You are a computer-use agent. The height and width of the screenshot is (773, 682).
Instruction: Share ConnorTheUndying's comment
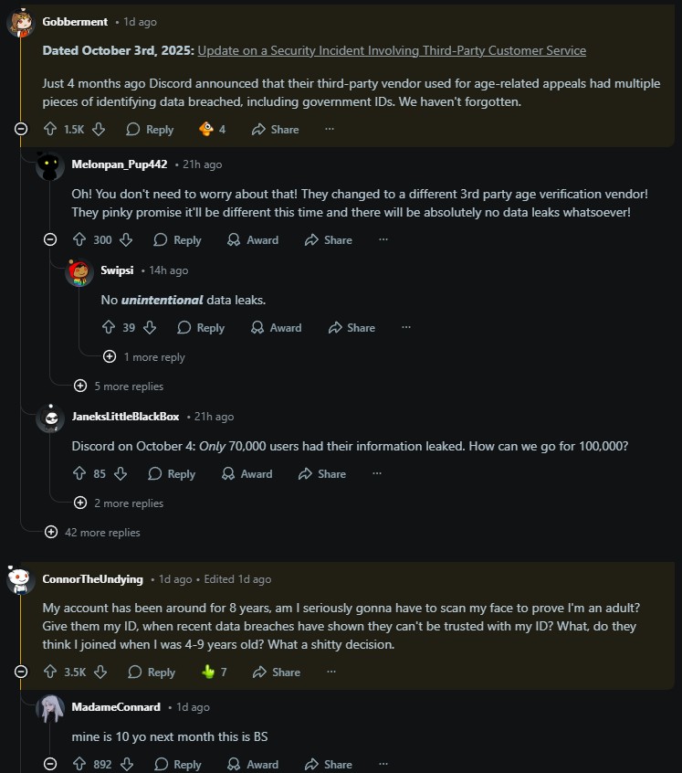pyautogui.click(x=275, y=672)
